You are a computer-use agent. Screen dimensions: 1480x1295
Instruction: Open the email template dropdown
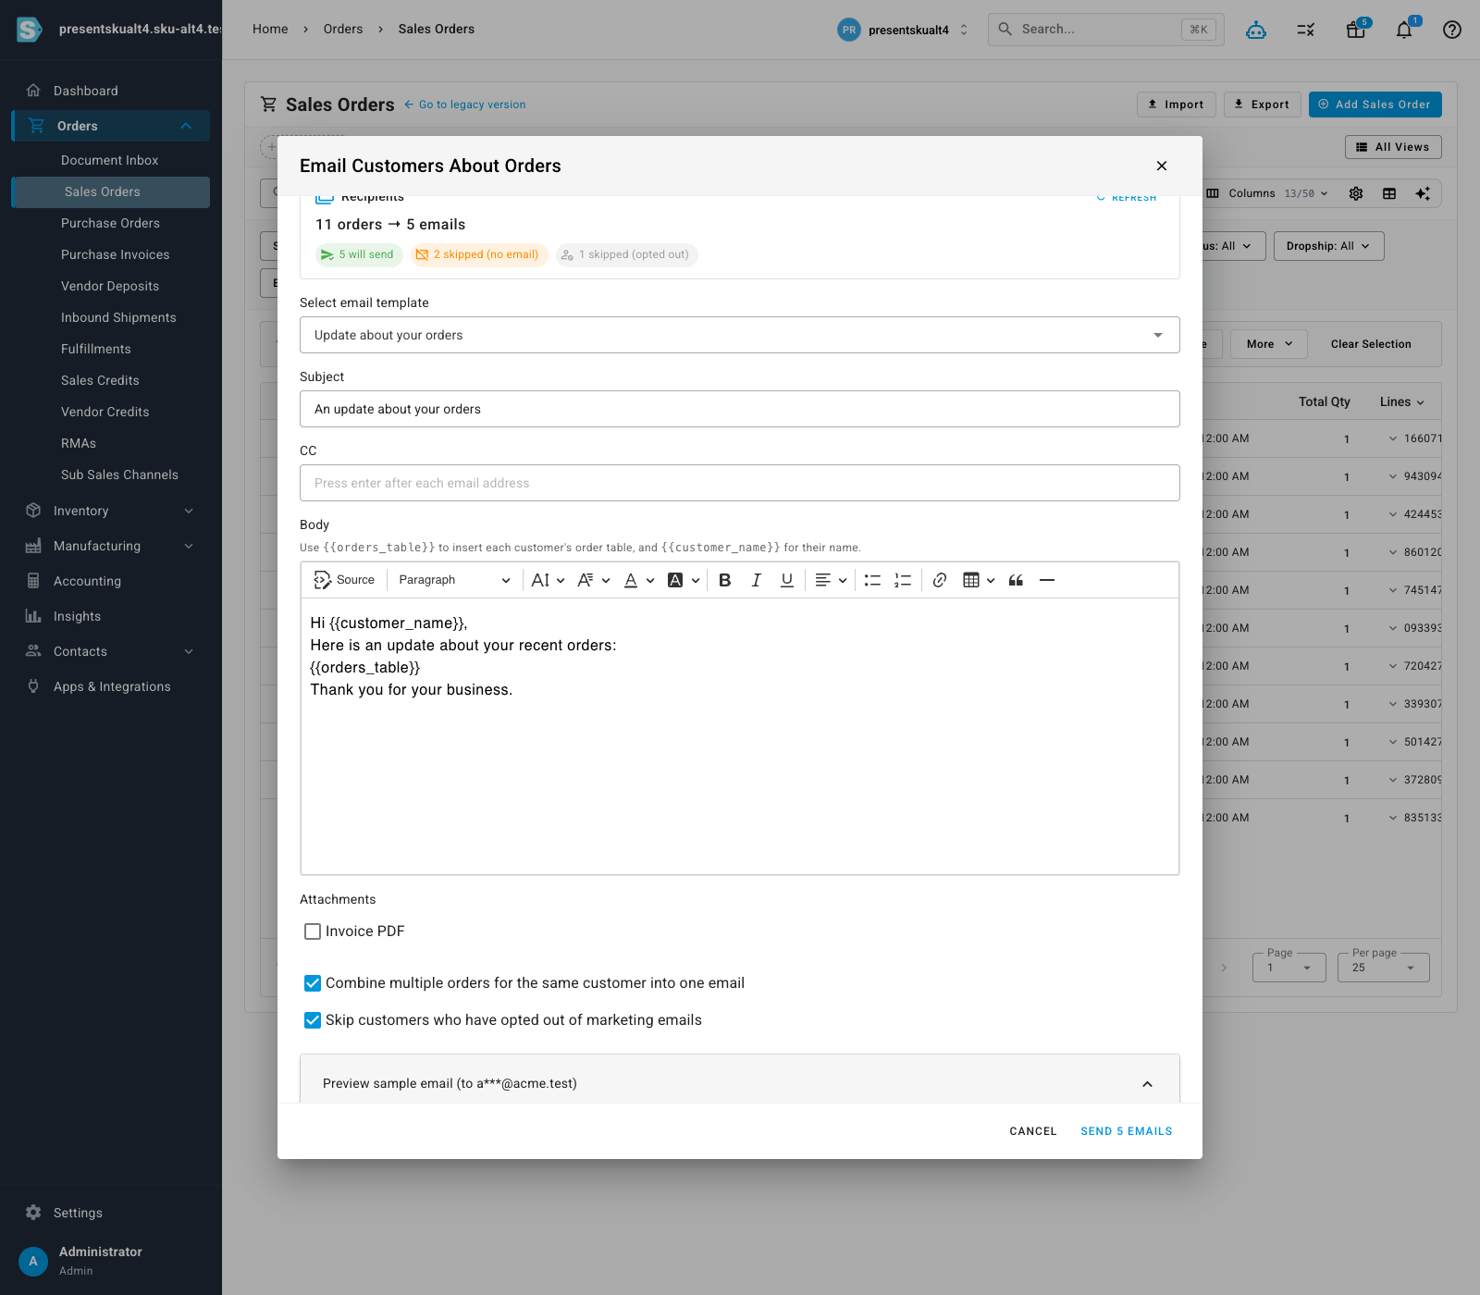(x=740, y=335)
